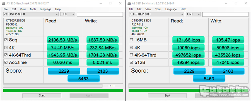251x101 pixels.
Task: Open the View menu in right window
Action: click(148, 9)
